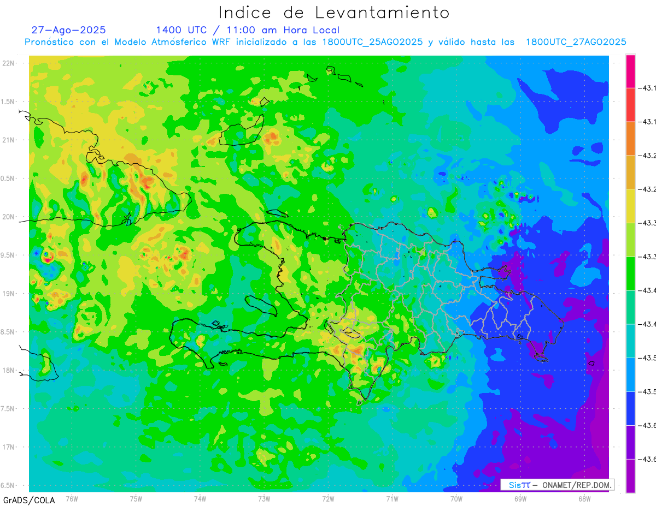Click the "SisTT - ONAMET/REP.DOM." label box
The width and height of the screenshot is (656, 506).
pyautogui.click(x=557, y=485)
